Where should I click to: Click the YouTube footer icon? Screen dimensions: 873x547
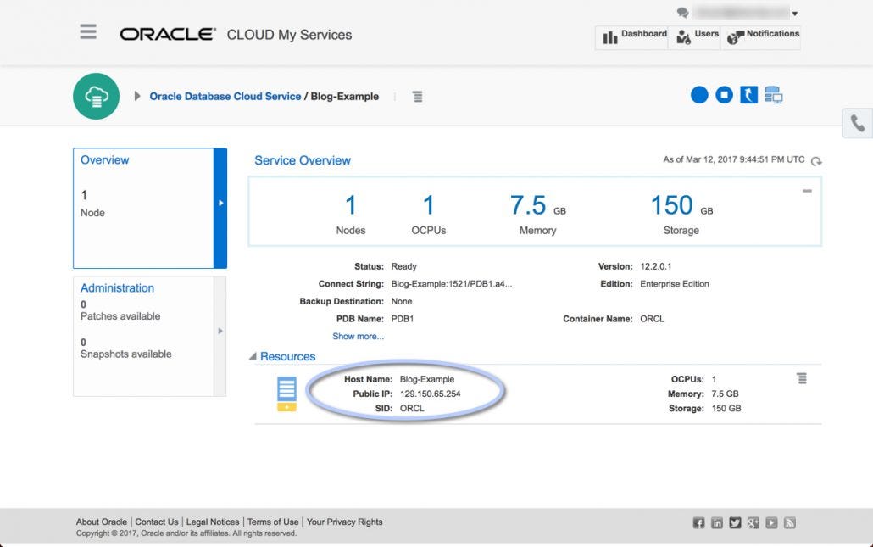click(x=771, y=522)
